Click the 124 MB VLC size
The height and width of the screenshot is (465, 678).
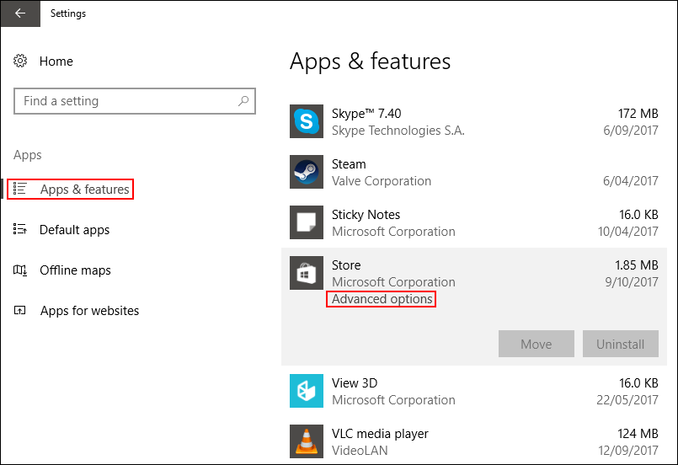pos(638,434)
